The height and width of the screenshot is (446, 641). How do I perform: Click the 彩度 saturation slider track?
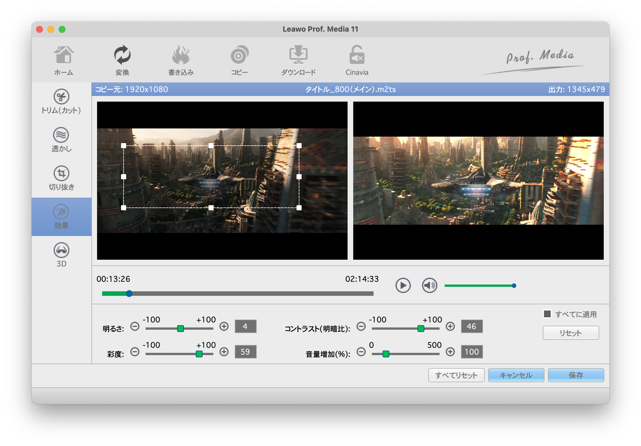pyautogui.click(x=179, y=354)
